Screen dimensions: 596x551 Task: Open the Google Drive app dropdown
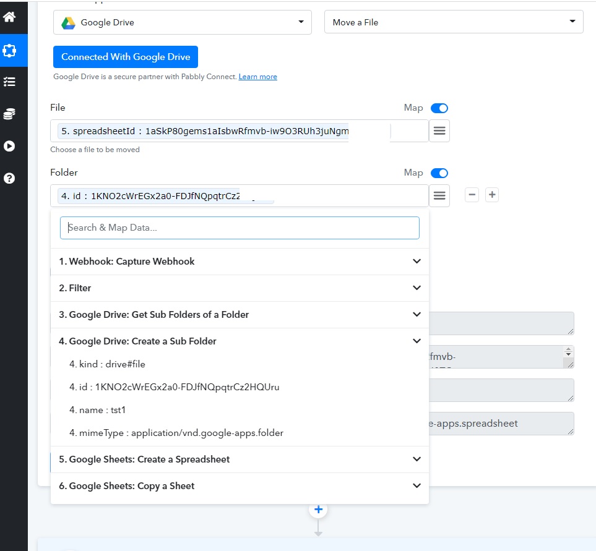pyautogui.click(x=183, y=22)
